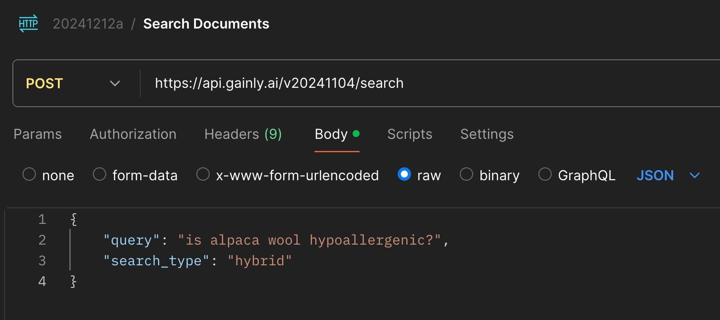Click the query value string on line 2

(309, 240)
